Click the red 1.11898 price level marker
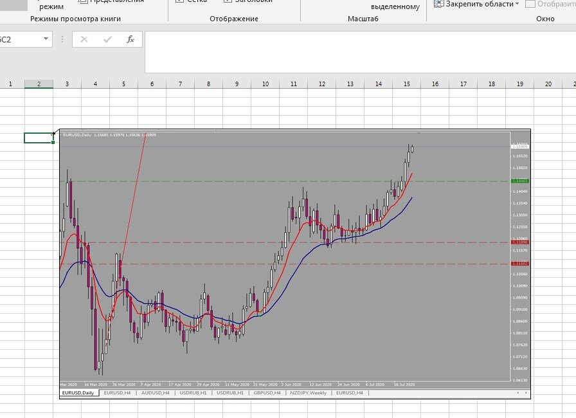This screenshot has height=418, width=576. [x=520, y=242]
